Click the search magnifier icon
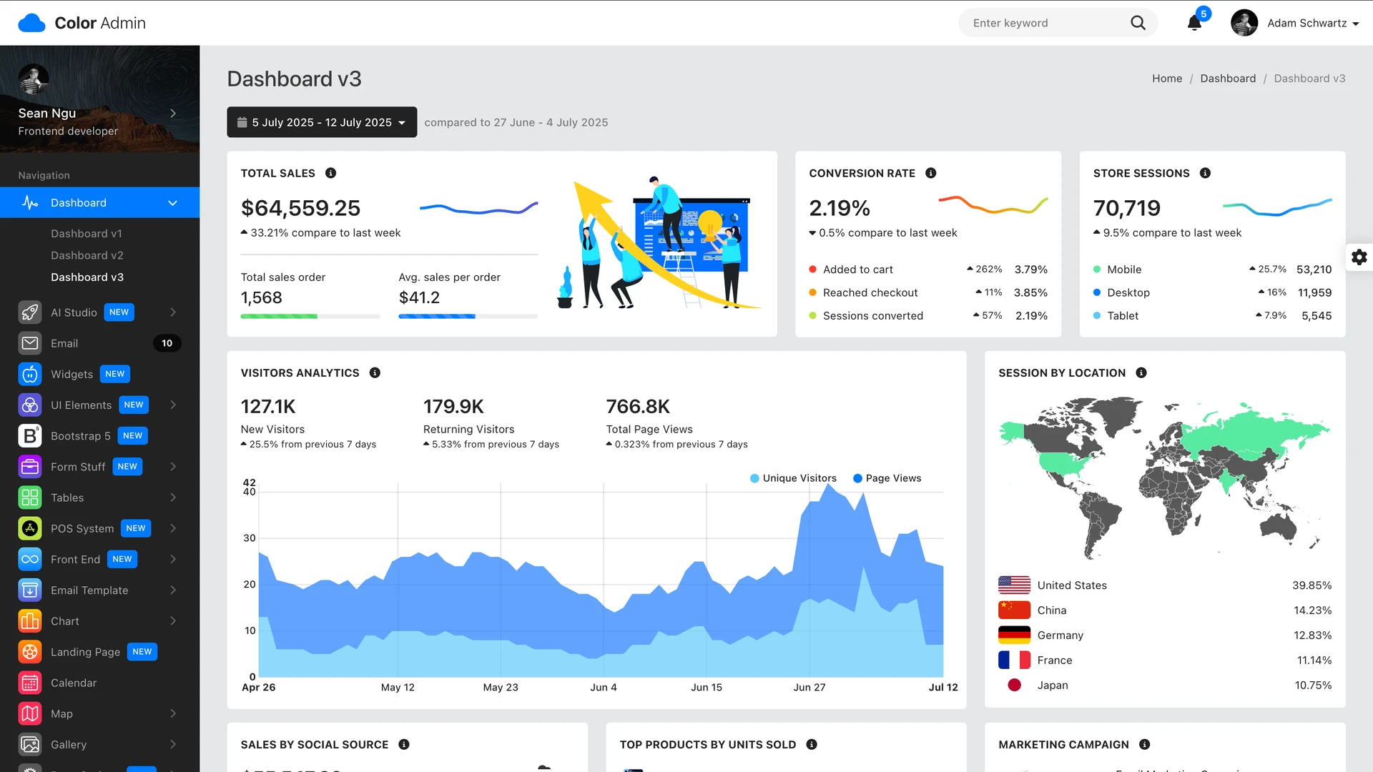The height and width of the screenshot is (772, 1373). (x=1138, y=23)
